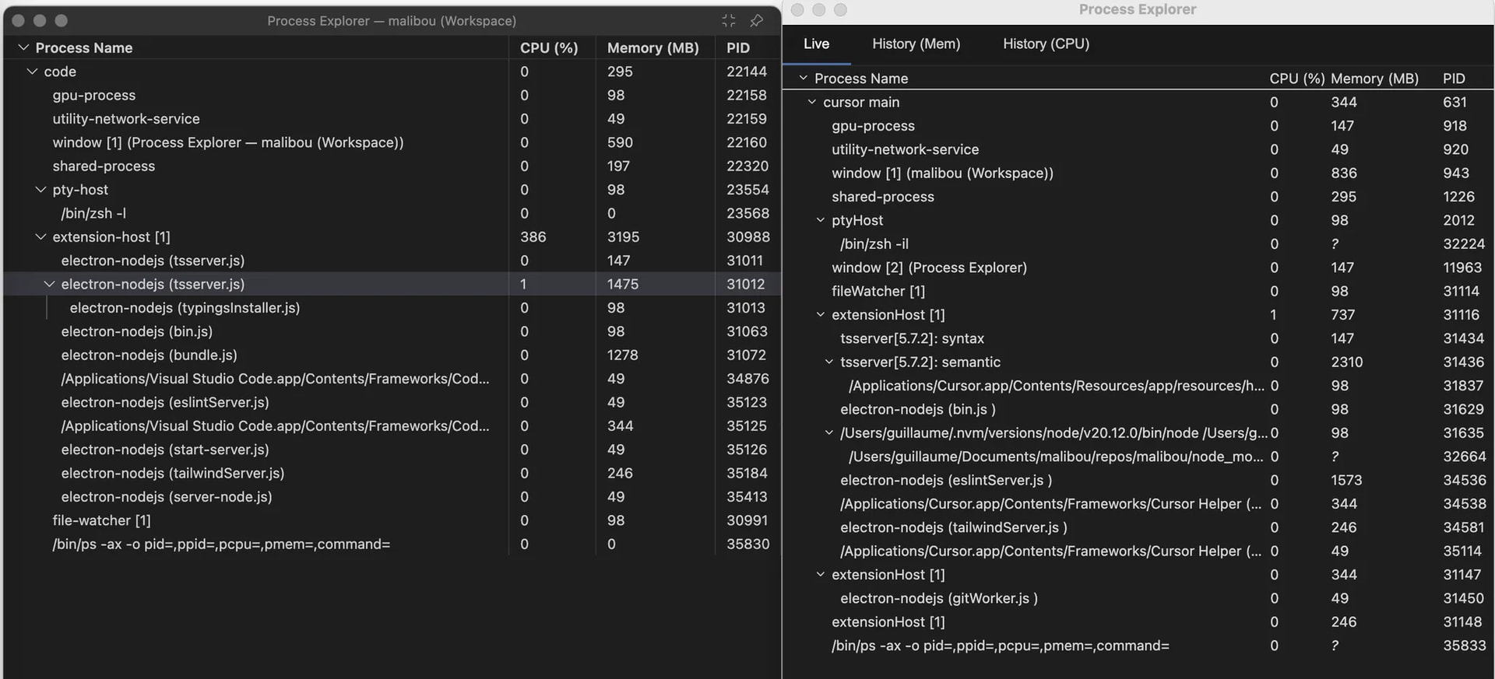Select electron-nodejs (eslintServer.js ) with PID 34536
Viewport: 1495px width, 679px height.
coord(1138,481)
